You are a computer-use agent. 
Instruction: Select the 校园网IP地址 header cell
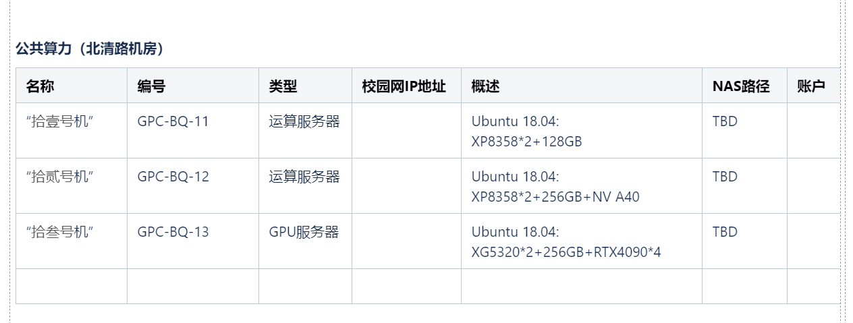[406, 86]
